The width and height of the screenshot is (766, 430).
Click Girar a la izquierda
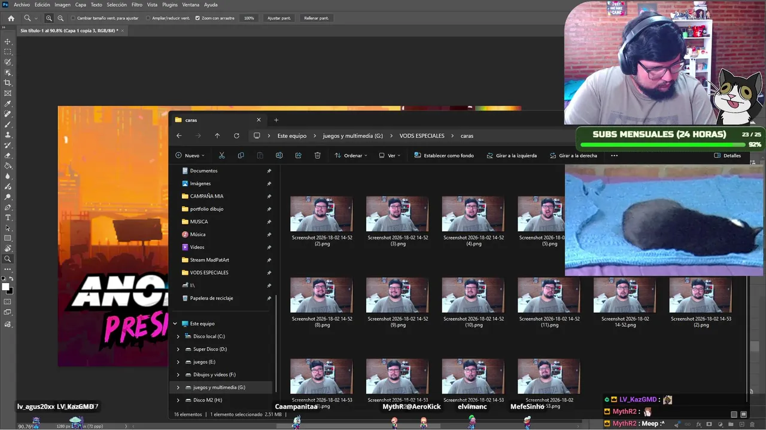click(512, 155)
